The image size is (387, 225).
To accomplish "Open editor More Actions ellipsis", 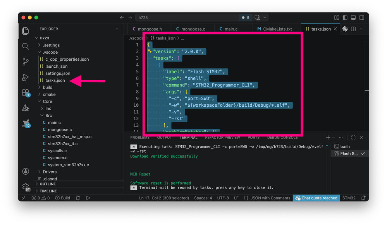I will 361,29.
